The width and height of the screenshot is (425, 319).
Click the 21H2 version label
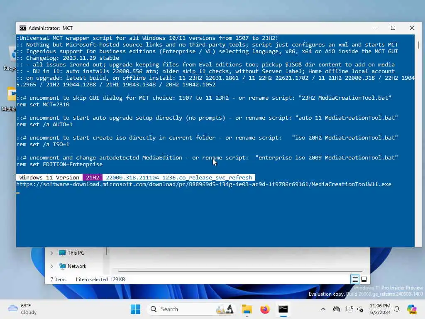(93, 177)
